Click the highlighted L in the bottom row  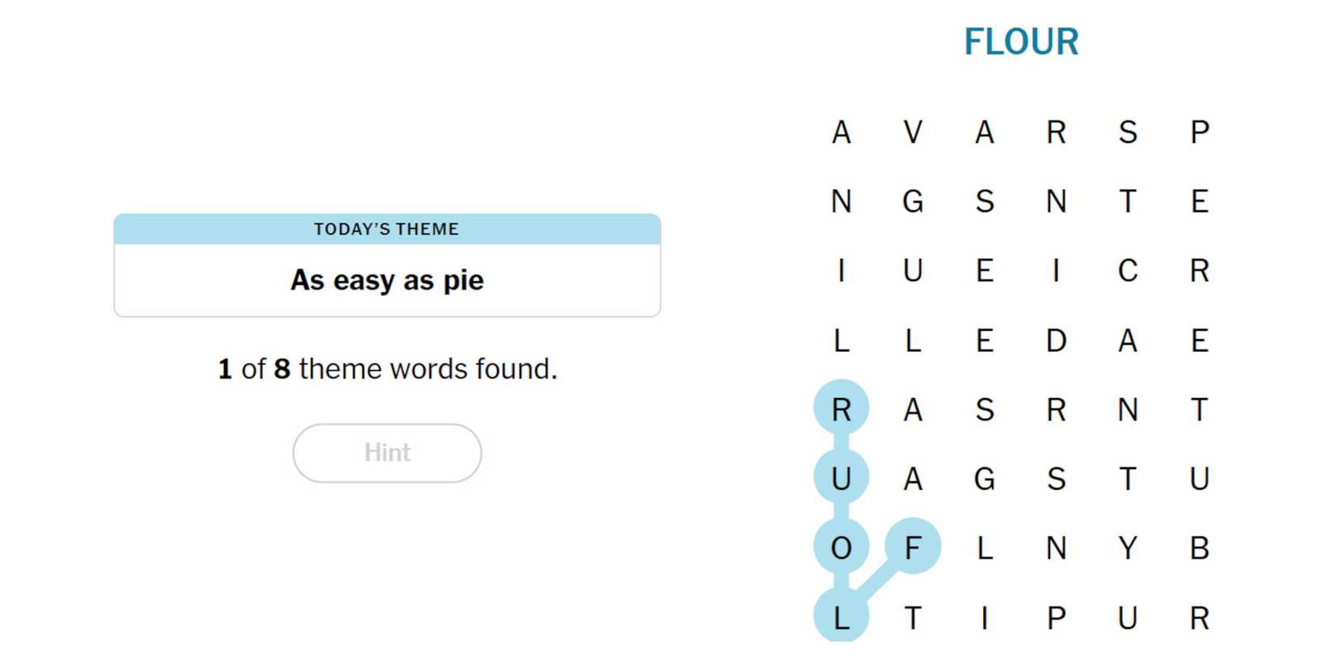[841, 618]
